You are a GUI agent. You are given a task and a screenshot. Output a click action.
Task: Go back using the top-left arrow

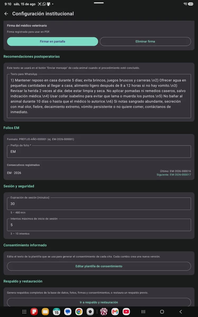click(x=6, y=14)
